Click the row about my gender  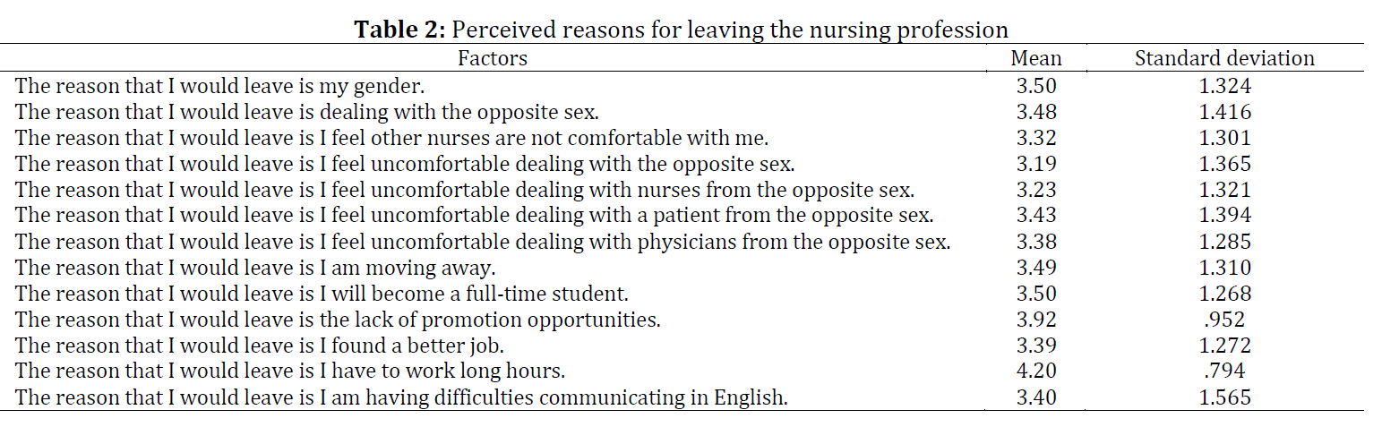pyautogui.click(x=690, y=86)
